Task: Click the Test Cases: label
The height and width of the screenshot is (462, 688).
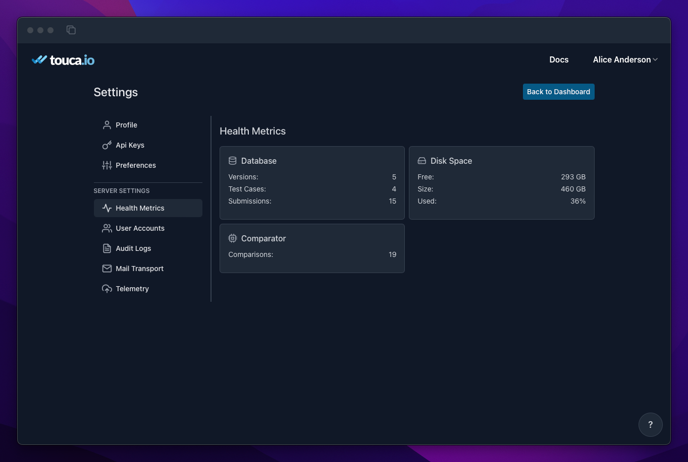Action: [247, 189]
